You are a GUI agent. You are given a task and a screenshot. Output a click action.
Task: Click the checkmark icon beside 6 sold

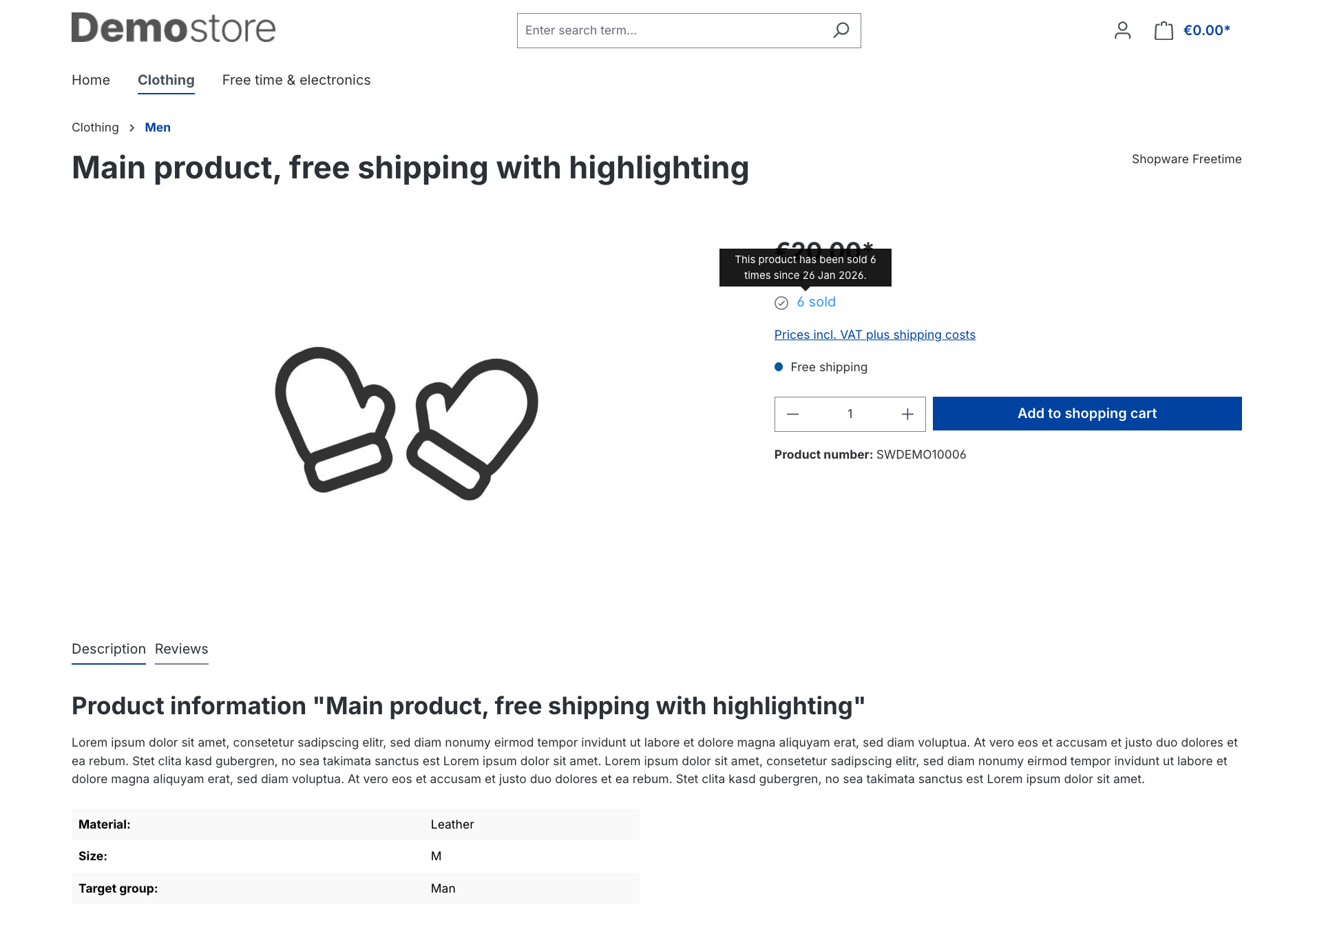pyautogui.click(x=781, y=303)
